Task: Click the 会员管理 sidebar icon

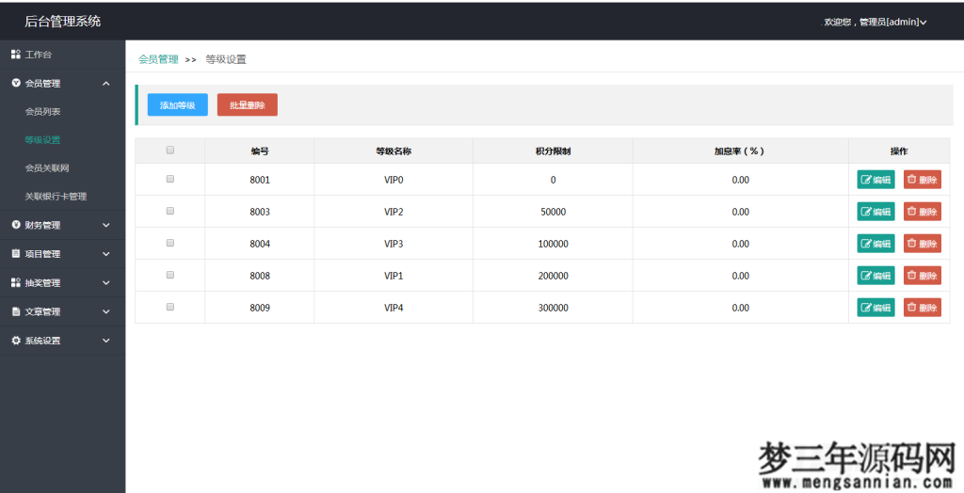Action: click(15, 84)
